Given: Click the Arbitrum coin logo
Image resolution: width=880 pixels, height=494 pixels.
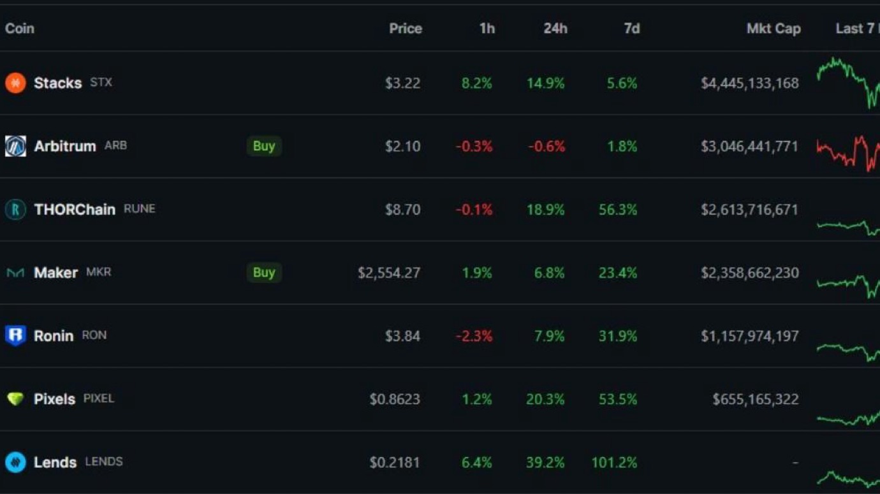Looking at the screenshot, I should pyautogui.click(x=15, y=146).
